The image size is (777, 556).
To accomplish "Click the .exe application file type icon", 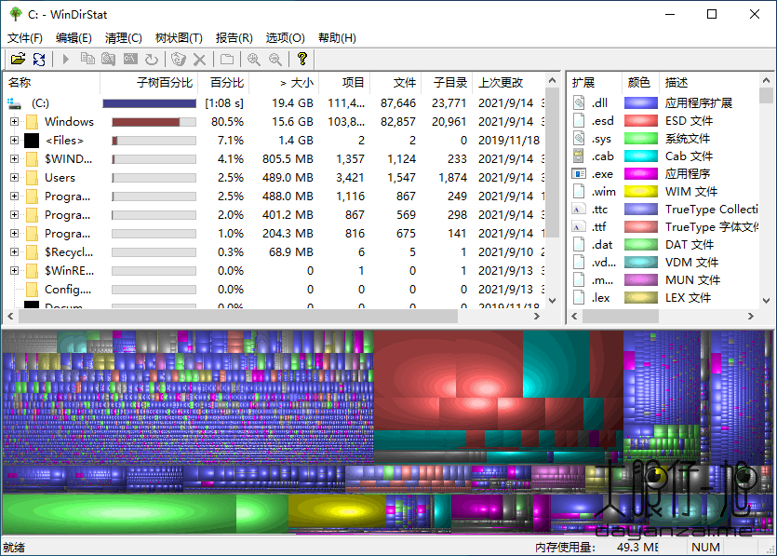I will coord(579,174).
